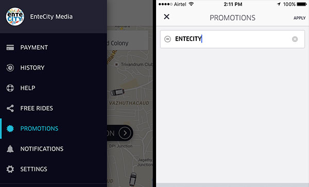Click the clock History icon
309x187 pixels.
coord(10,68)
